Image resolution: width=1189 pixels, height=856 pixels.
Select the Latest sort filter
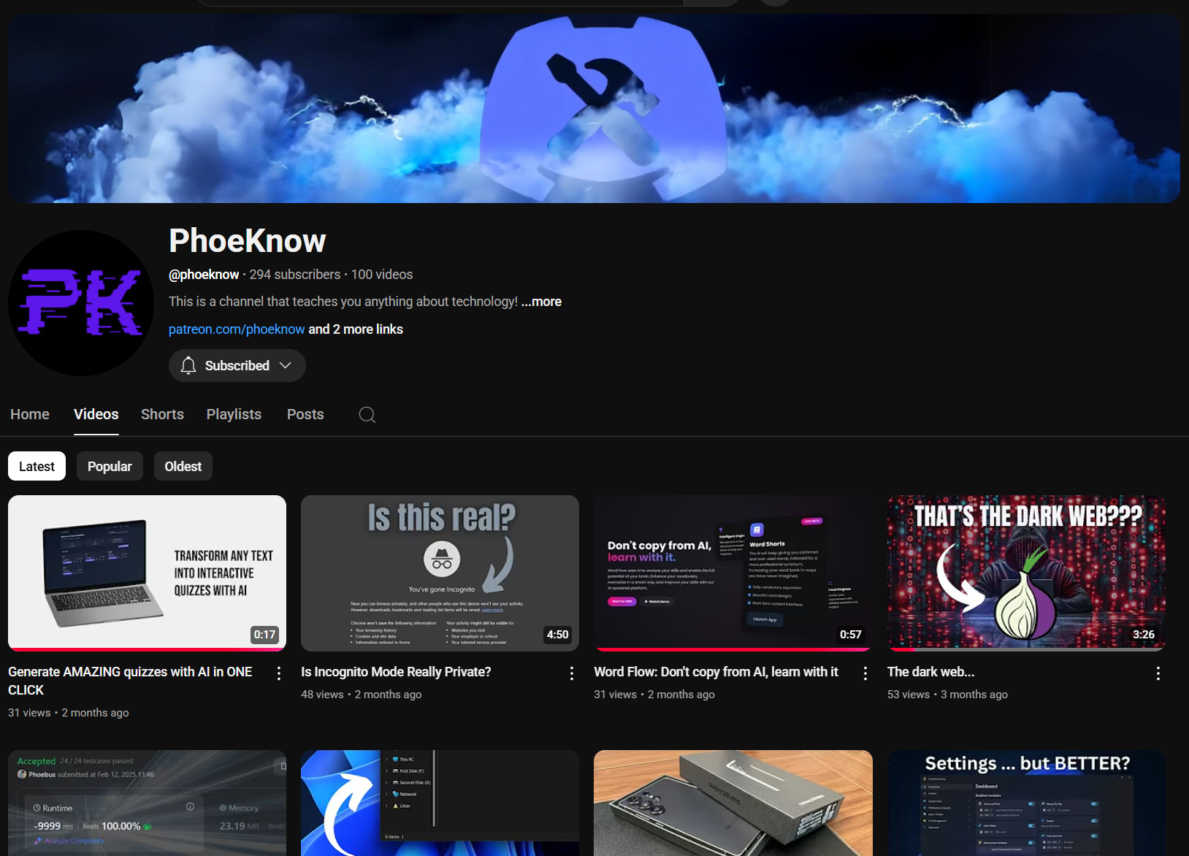[x=37, y=467]
